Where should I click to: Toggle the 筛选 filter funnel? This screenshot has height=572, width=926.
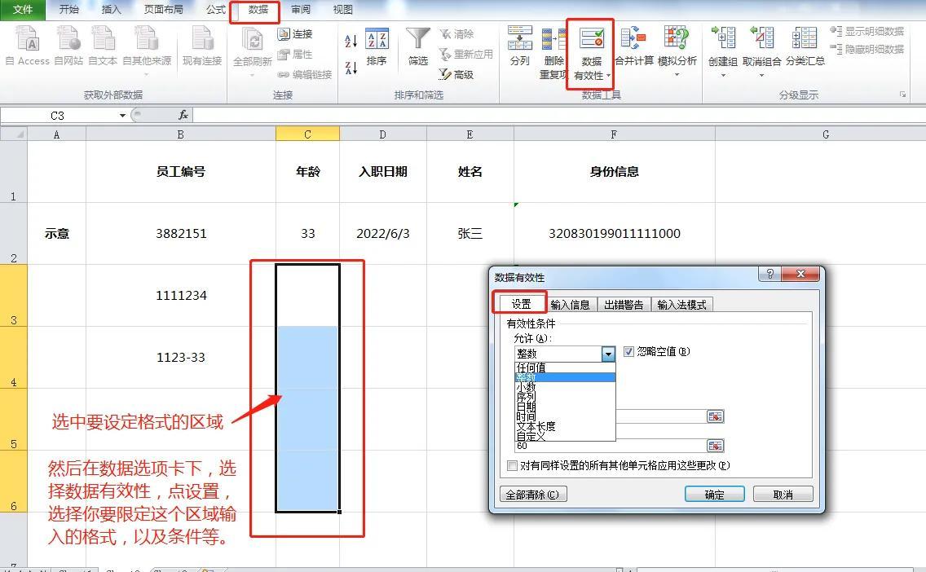tap(418, 46)
